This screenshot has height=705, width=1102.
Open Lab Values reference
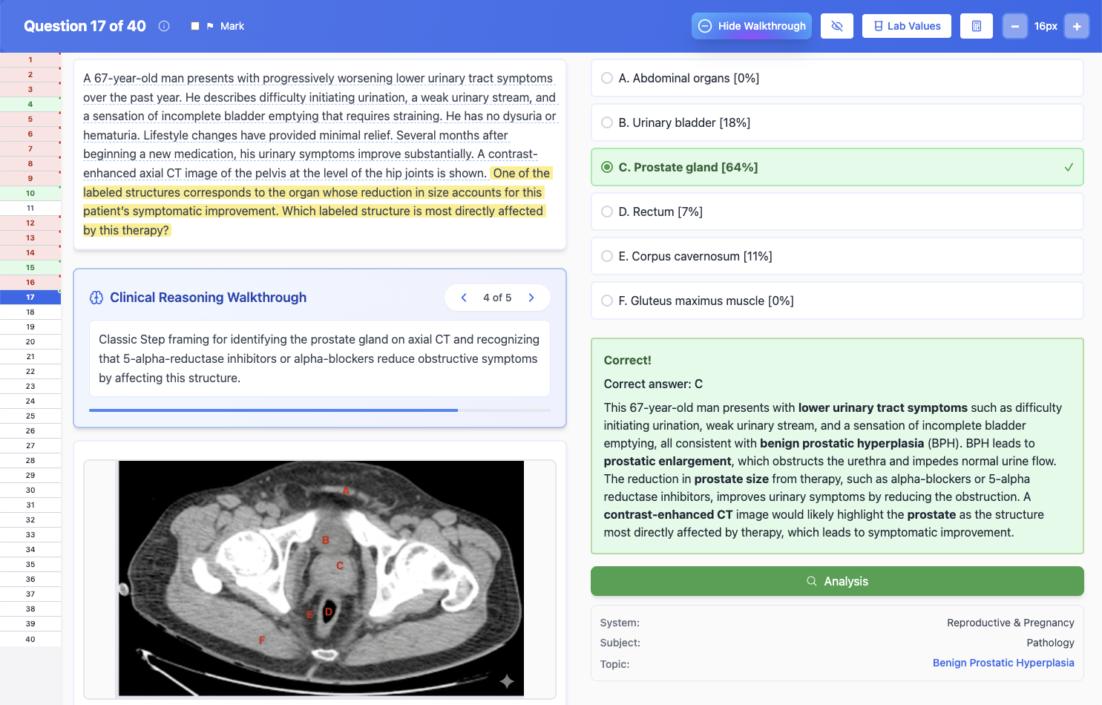pos(907,26)
